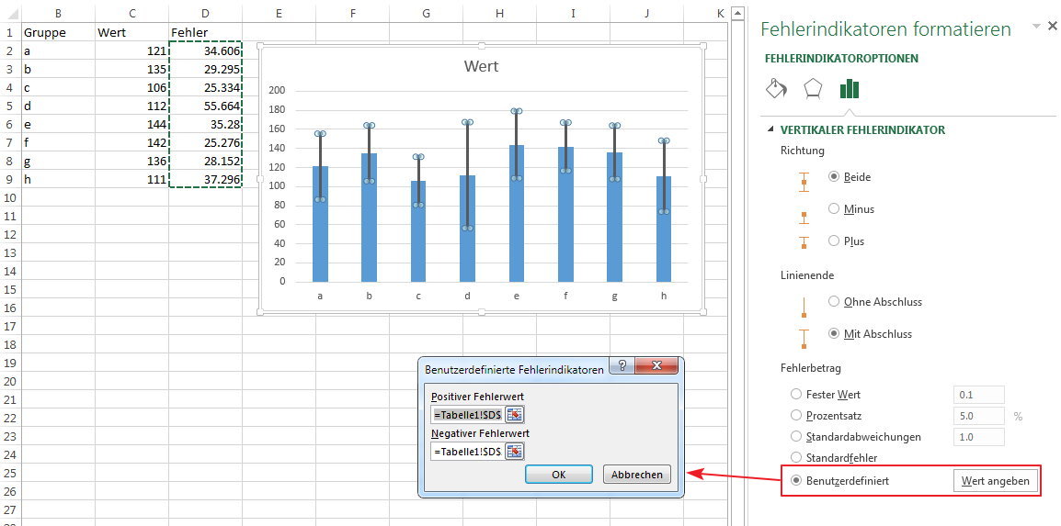Click the Wert angeben button

point(995,481)
